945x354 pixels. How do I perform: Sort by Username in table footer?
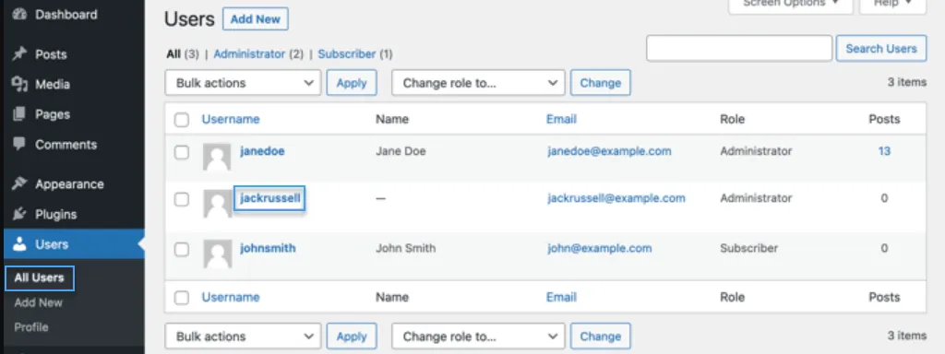coord(231,298)
